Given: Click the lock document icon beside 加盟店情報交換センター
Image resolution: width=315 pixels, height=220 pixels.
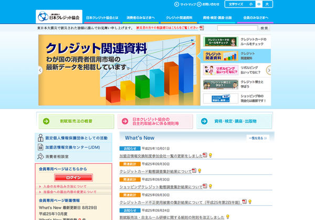Looking at the screenshot, I should pos(40,147).
